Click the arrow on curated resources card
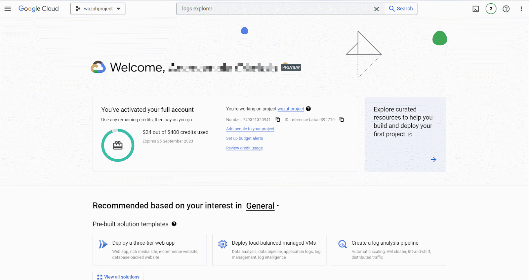 click(433, 160)
